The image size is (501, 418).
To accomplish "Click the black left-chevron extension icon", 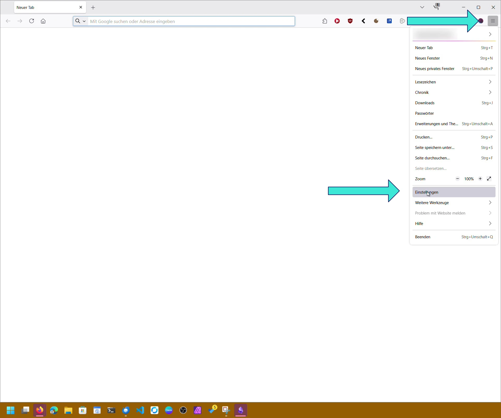I will (x=363, y=21).
